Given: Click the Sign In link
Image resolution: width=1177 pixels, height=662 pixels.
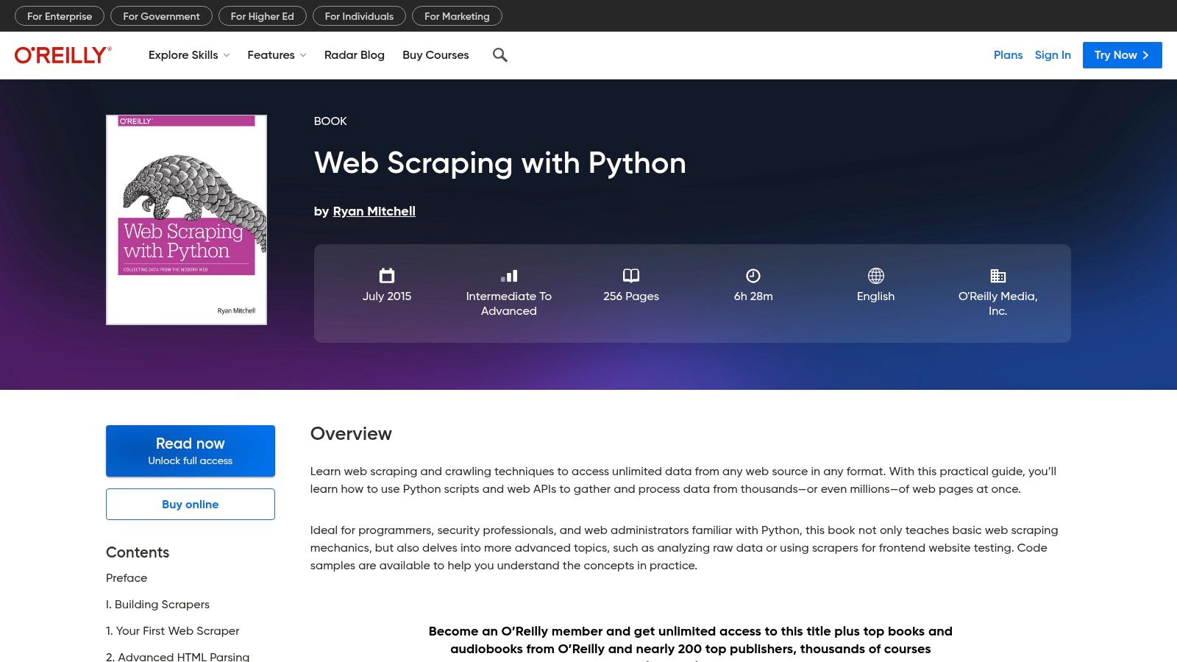Looking at the screenshot, I should 1053,55.
